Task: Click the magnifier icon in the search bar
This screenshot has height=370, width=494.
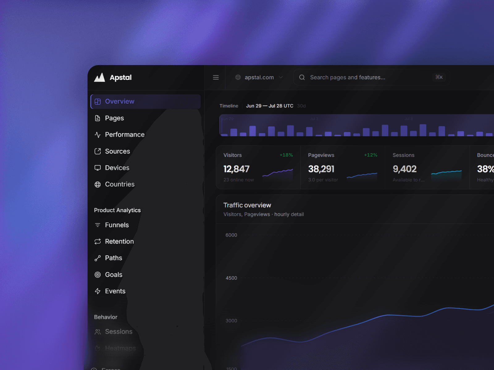Action: tap(302, 77)
